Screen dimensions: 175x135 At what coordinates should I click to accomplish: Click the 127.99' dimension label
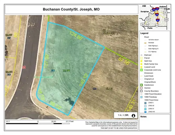pyautogui.click(x=46, y=61)
